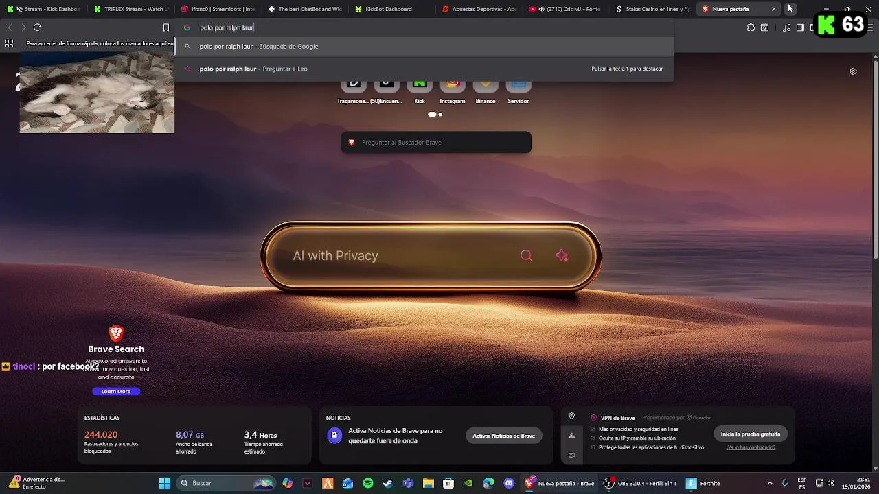
Task: Select the first shortcuts page dot
Action: coord(432,115)
